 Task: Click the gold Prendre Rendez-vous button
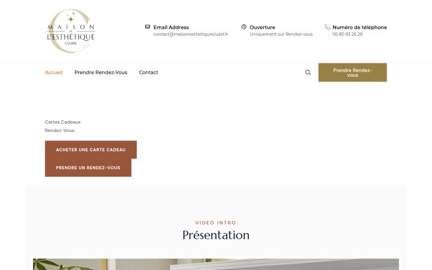point(352,73)
